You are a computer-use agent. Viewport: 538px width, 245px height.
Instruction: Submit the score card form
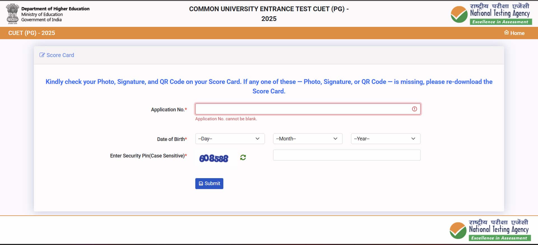[209, 183]
